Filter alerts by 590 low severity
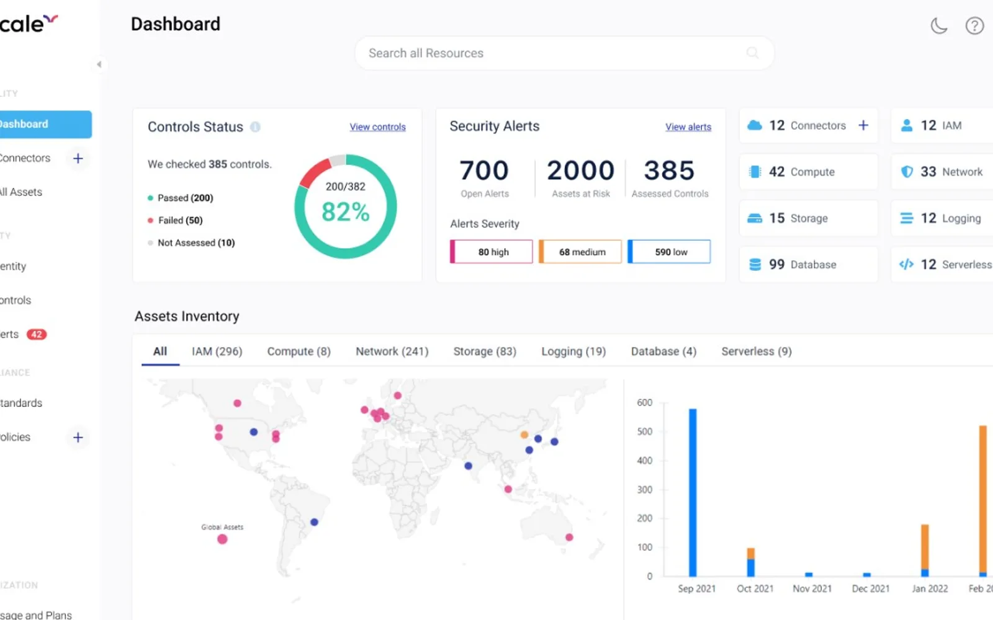Screen dimensions: 993x620 click(669, 252)
